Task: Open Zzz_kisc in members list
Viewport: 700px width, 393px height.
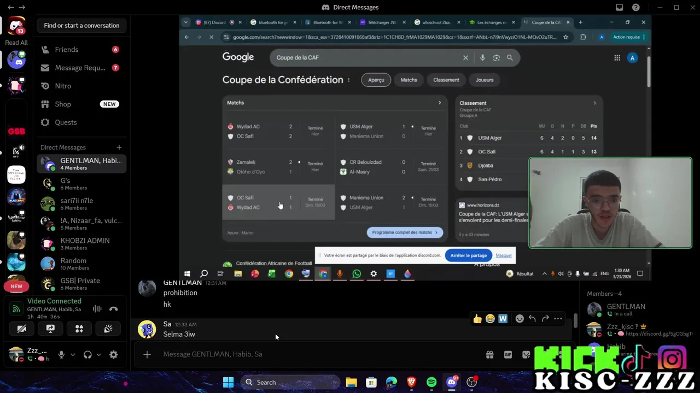Action: coord(637,330)
